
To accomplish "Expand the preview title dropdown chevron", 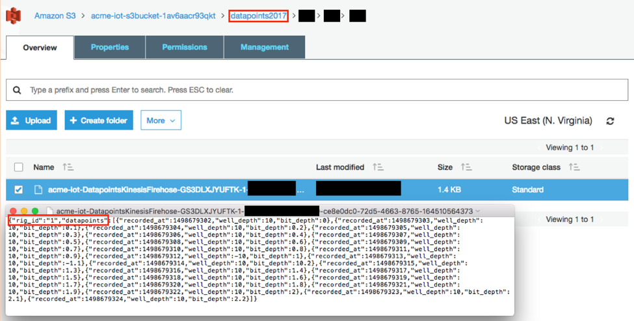I will coord(478,211).
